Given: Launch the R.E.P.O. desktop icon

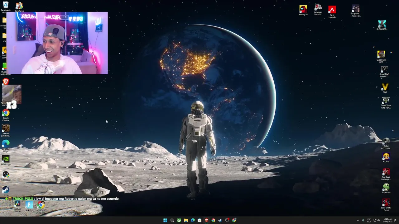Looking at the screenshot, I should click(386, 158).
